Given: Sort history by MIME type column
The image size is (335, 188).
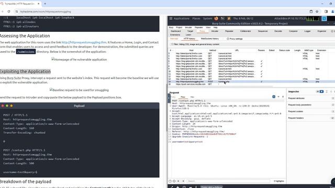Looking at the screenshot, I should click(x=308, y=50).
